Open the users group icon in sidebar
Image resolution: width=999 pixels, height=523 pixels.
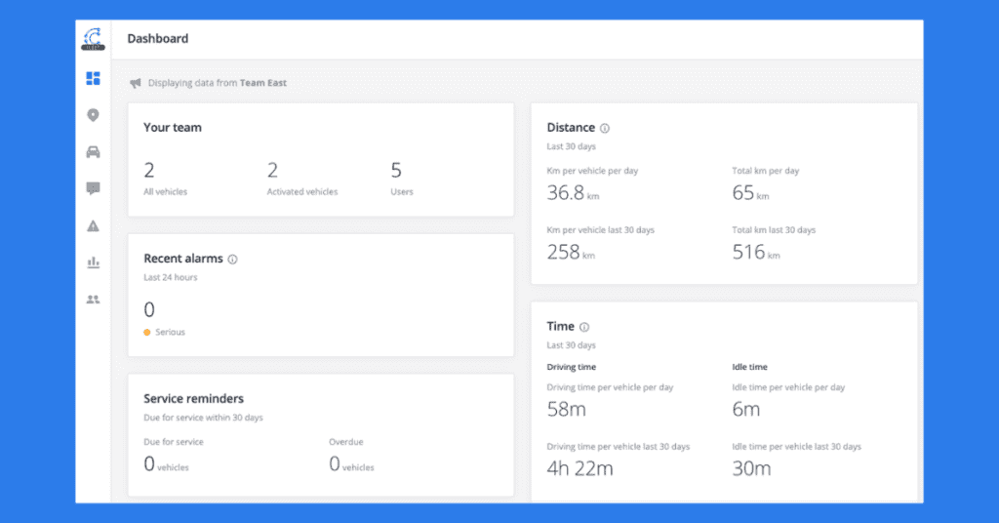click(93, 300)
